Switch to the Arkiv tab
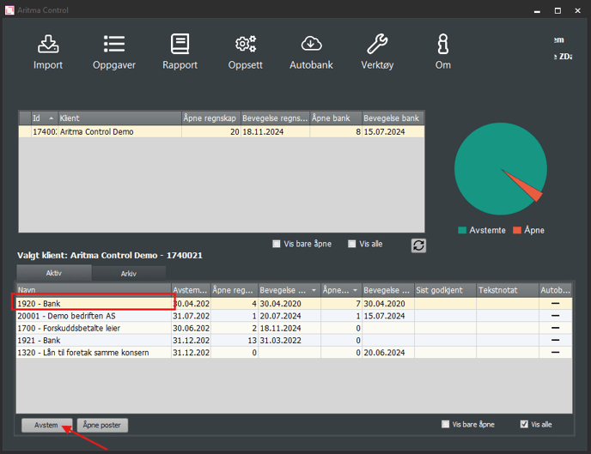Image resolution: width=591 pixels, height=454 pixels. (x=128, y=273)
